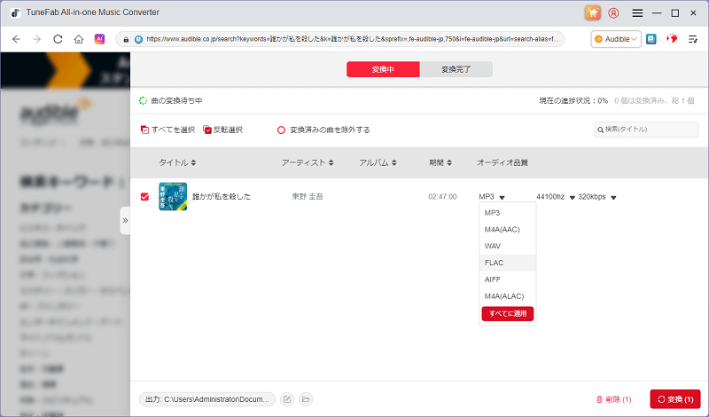Click the すべてに適用 button
Screen dimensions: 709x417
[x=508, y=313]
